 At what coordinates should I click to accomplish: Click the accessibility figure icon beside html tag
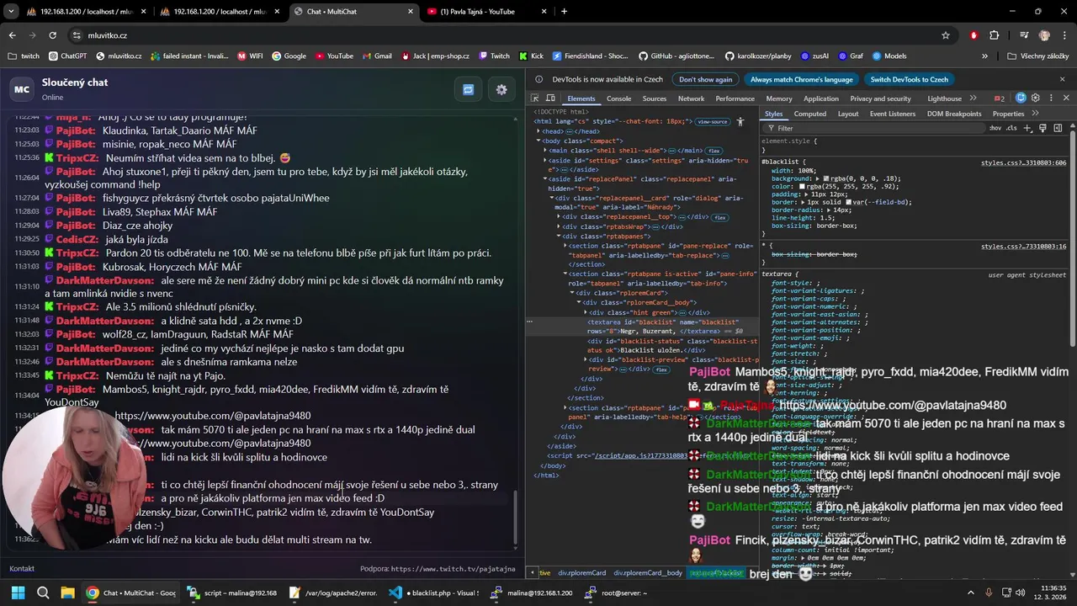pyautogui.click(x=740, y=121)
